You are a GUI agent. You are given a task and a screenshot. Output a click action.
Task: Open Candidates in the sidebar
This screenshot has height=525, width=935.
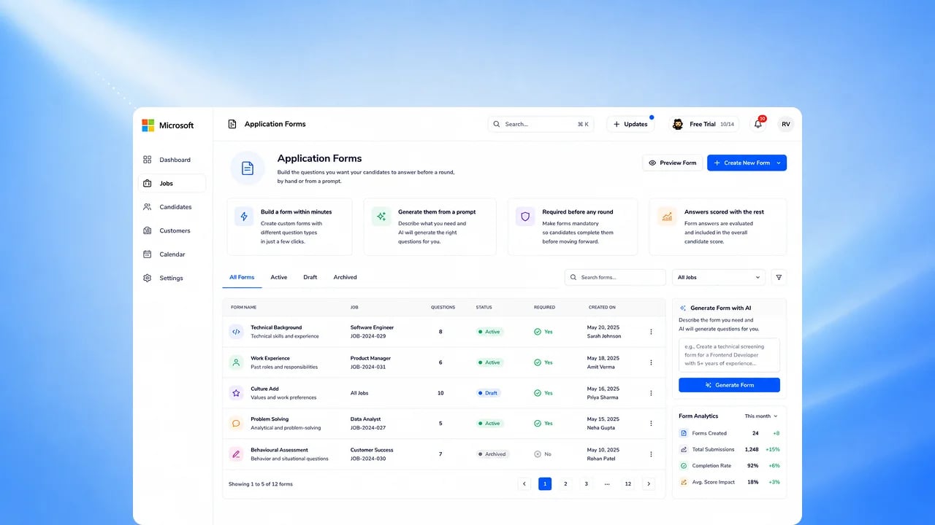(172, 207)
